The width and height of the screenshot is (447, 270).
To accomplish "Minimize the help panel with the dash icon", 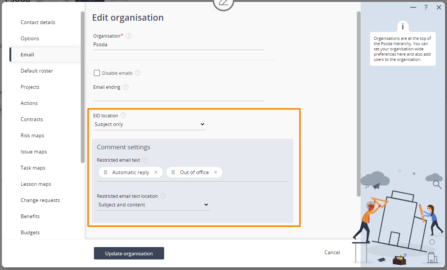I will click(x=413, y=8).
